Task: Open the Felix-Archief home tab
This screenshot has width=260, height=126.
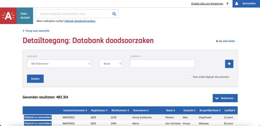Action: pyautogui.click(x=25, y=16)
